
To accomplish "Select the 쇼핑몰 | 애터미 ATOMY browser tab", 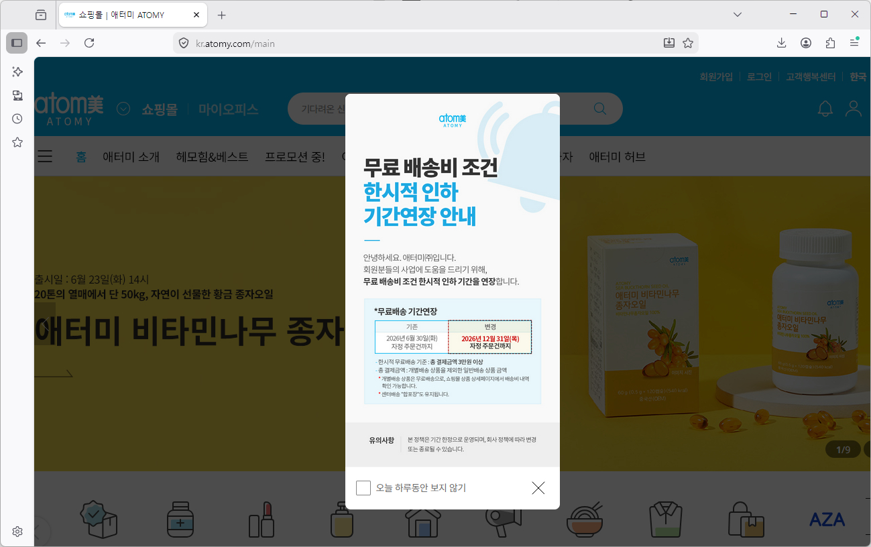I will coord(133,15).
